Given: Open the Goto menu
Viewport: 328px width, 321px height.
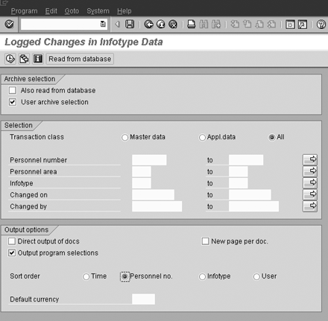Looking at the screenshot, I should tap(72, 11).
